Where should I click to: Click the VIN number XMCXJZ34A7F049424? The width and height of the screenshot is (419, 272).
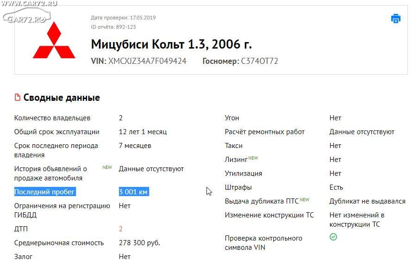pos(147,61)
